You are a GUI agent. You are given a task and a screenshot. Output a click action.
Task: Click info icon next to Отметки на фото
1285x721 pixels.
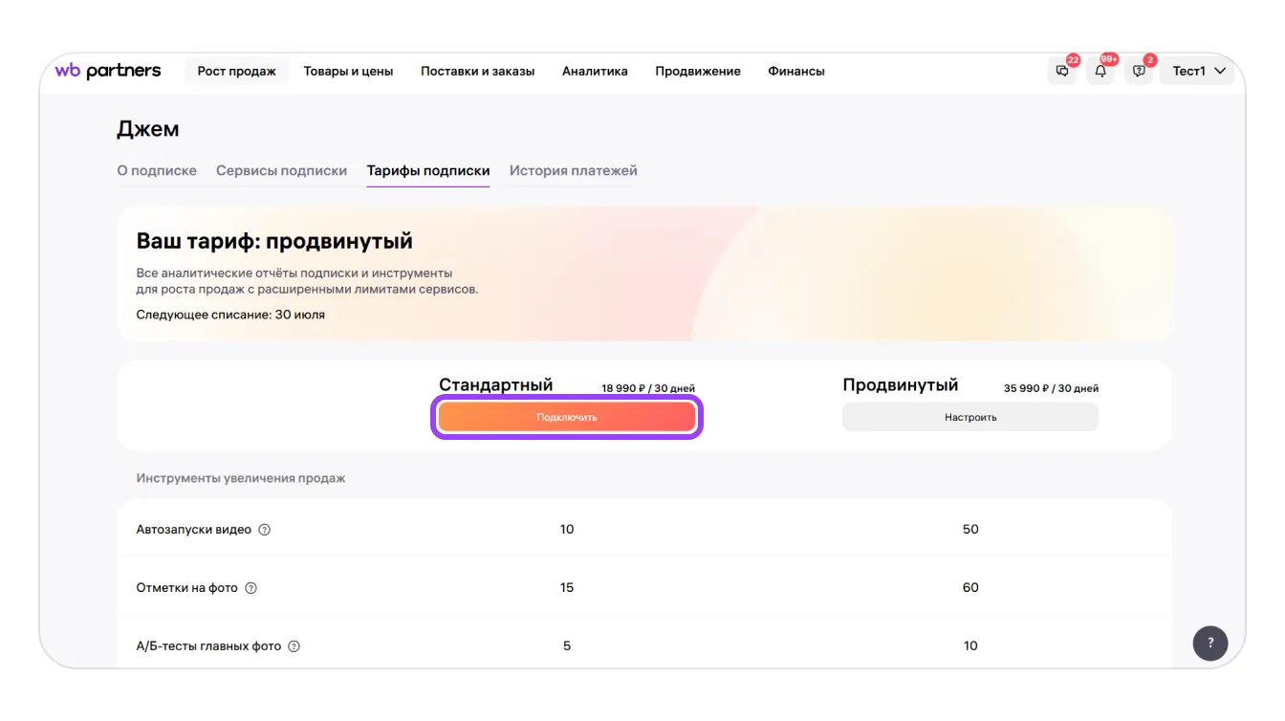pyautogui.click(x=250, y=588)
